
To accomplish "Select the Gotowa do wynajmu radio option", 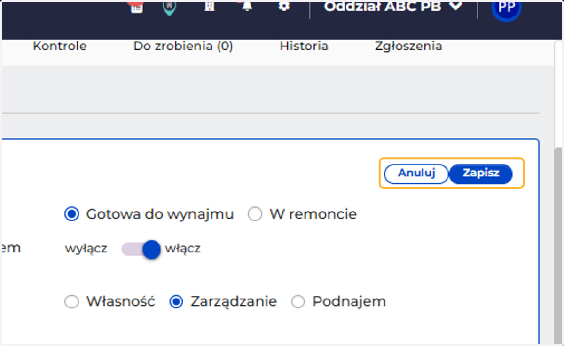I will coord(71,214).
